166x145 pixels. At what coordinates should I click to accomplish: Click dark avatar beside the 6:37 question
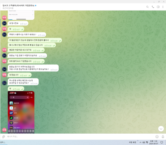(4, 69)
